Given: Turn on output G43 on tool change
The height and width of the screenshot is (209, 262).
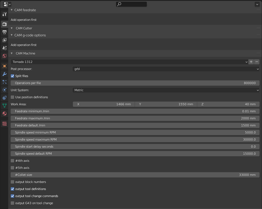Looking at the screenshot, I should [x=12, y=203].
